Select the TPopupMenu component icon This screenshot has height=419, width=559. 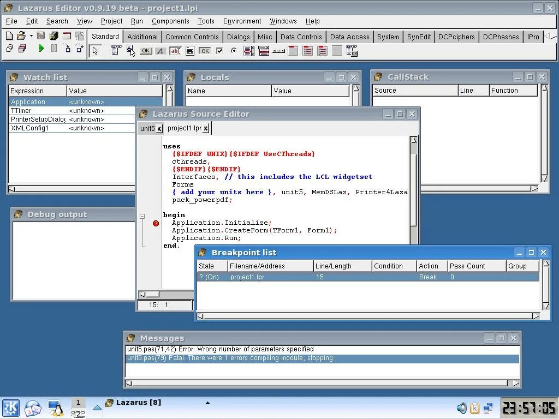(131, 51)
